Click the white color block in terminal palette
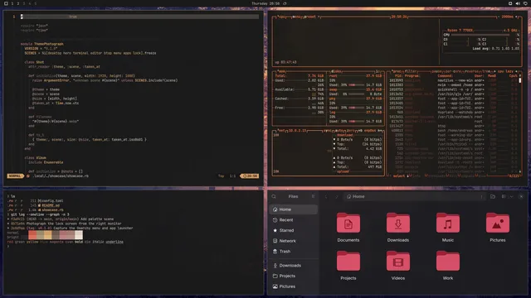The width and height of the screenshot is (531, 298). click(x=79, y=235)
